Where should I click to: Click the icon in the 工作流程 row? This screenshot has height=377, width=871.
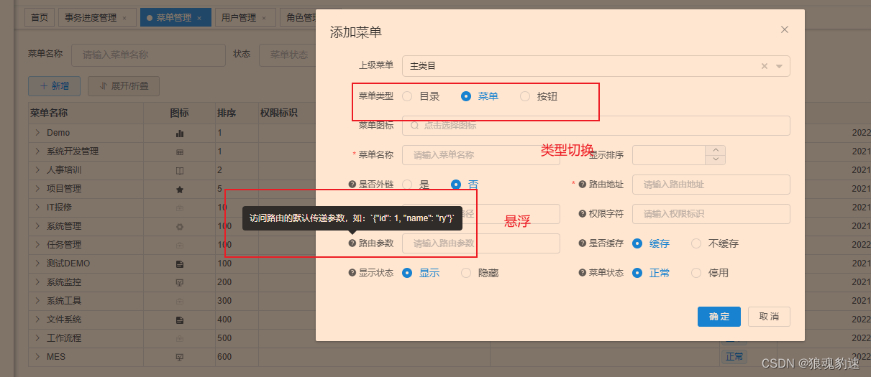tap(180, 338)
